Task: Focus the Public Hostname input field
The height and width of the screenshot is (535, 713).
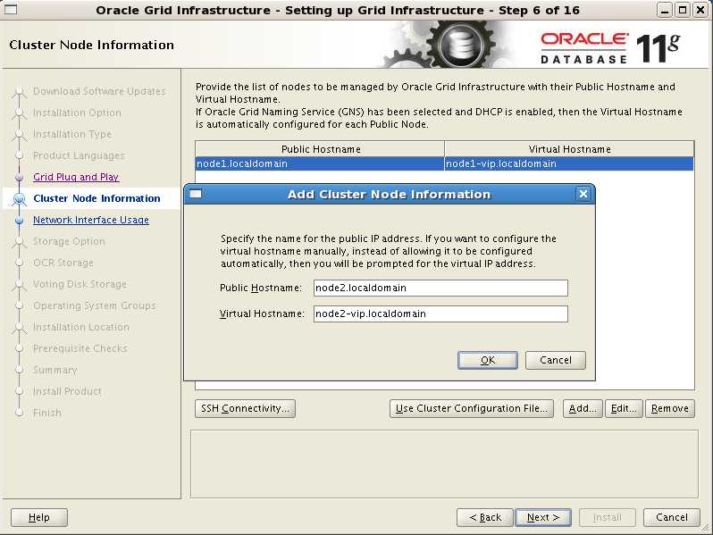Action: [x=440, y=288]
